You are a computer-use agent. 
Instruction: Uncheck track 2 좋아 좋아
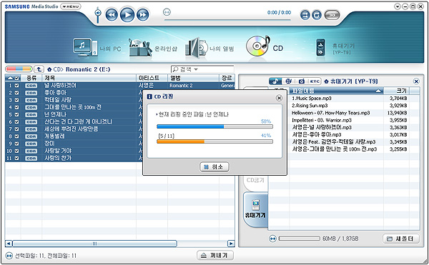[16, 93]
